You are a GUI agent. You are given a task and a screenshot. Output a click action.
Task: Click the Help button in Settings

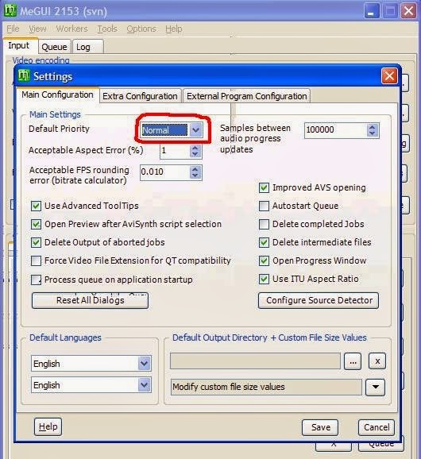[x=48, y=426]
